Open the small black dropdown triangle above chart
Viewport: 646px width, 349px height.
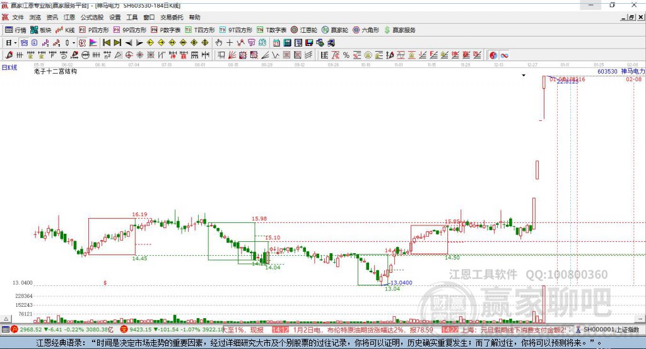point(524,76)
